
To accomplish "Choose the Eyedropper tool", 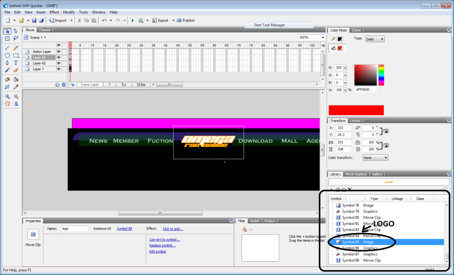I will pyautogui.click(x=15, y=86).
